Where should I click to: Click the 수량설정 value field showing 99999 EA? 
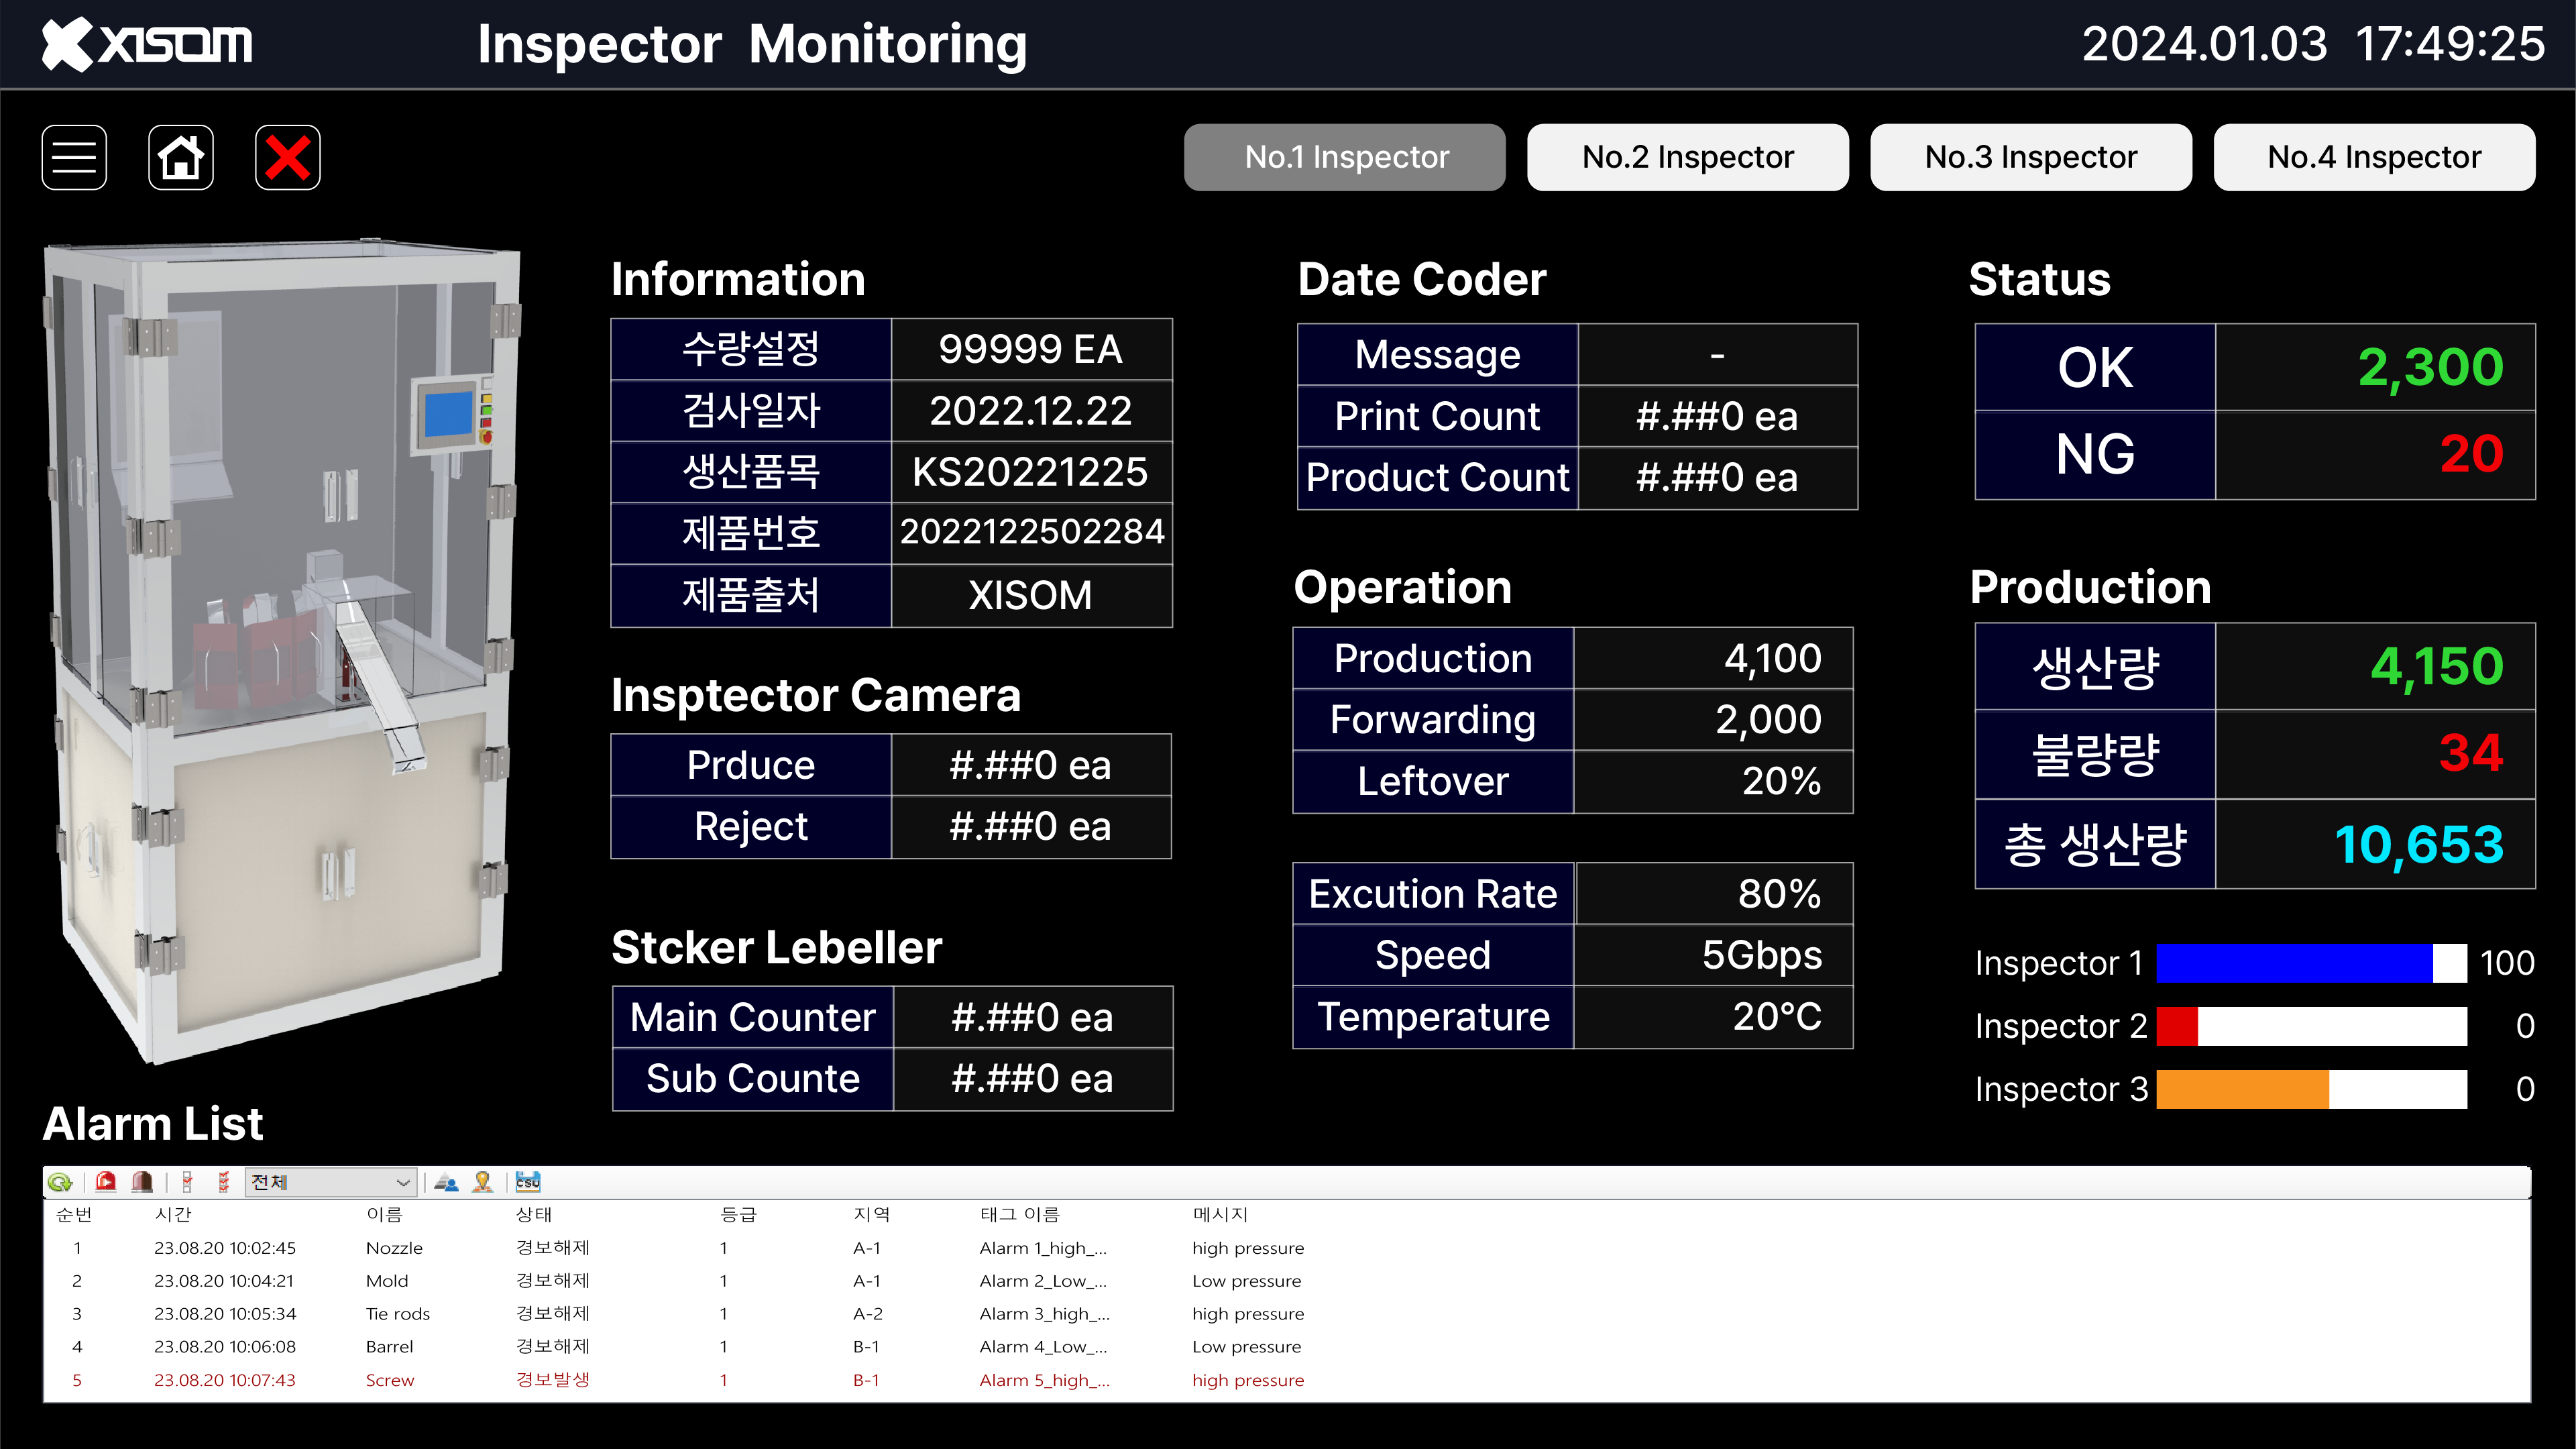pyautogui.click(x=1031, y=349)
